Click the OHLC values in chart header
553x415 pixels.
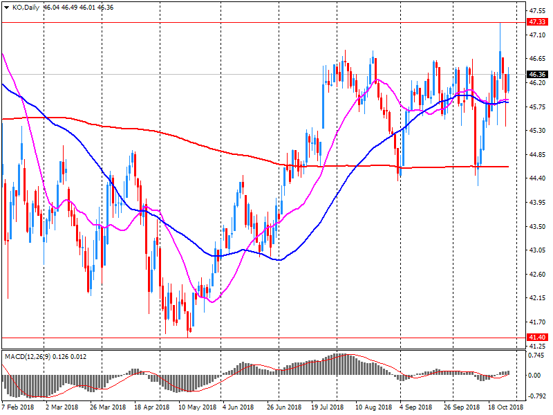click(x=78, y=7)
